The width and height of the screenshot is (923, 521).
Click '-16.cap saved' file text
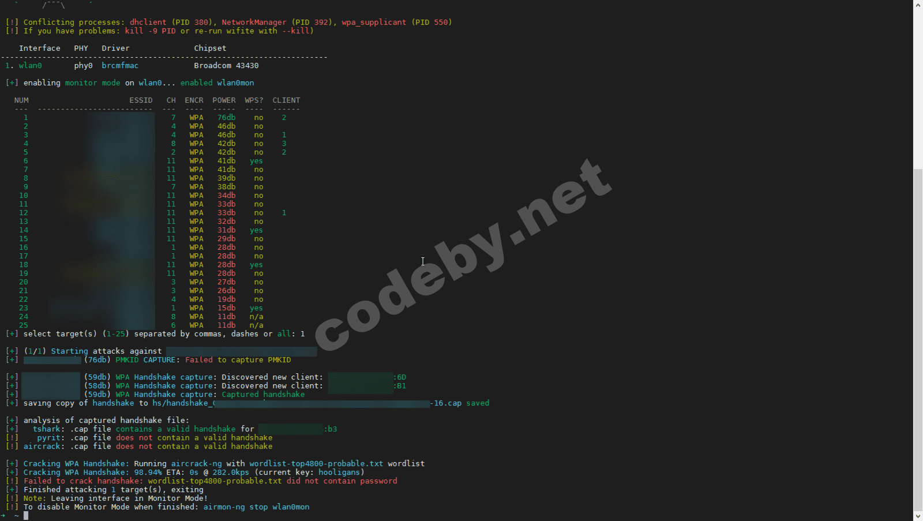[459, 403]
